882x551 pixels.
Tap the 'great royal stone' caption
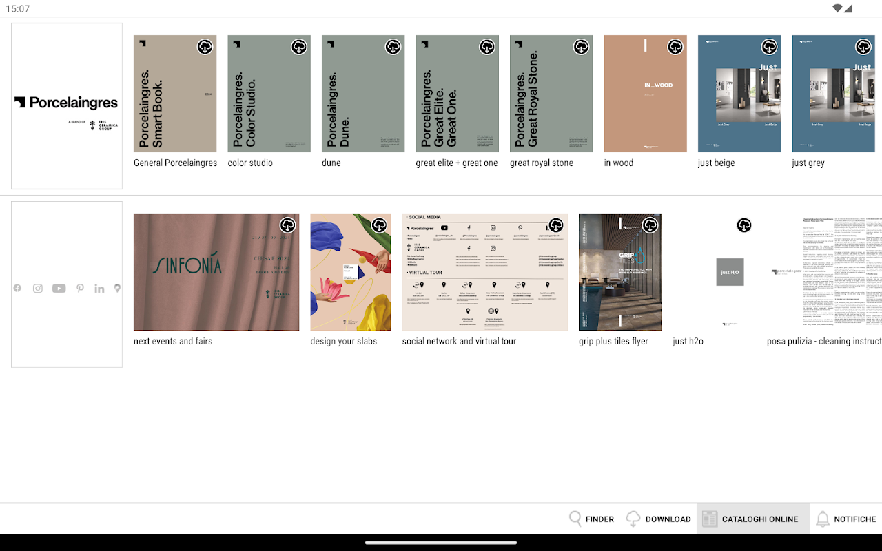tap(542, 163)
